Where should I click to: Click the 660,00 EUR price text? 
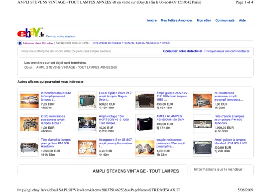tap(107, 104)
